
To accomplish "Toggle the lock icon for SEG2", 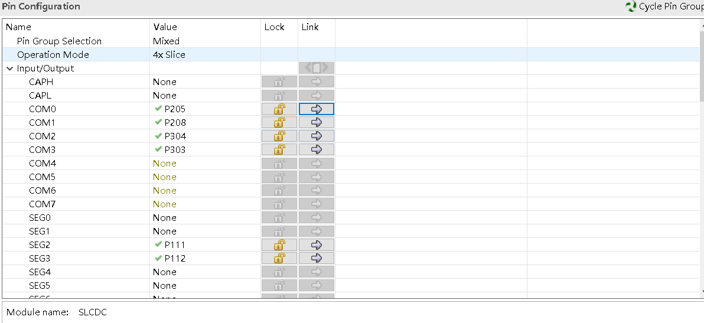I will coord(279,245).
